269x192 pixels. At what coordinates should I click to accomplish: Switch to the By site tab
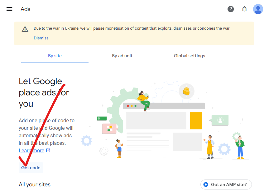[55, 56]
